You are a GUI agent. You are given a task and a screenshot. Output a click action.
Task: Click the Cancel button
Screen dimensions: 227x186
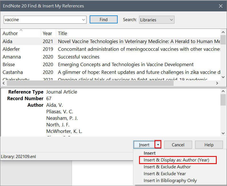(178, 145)
